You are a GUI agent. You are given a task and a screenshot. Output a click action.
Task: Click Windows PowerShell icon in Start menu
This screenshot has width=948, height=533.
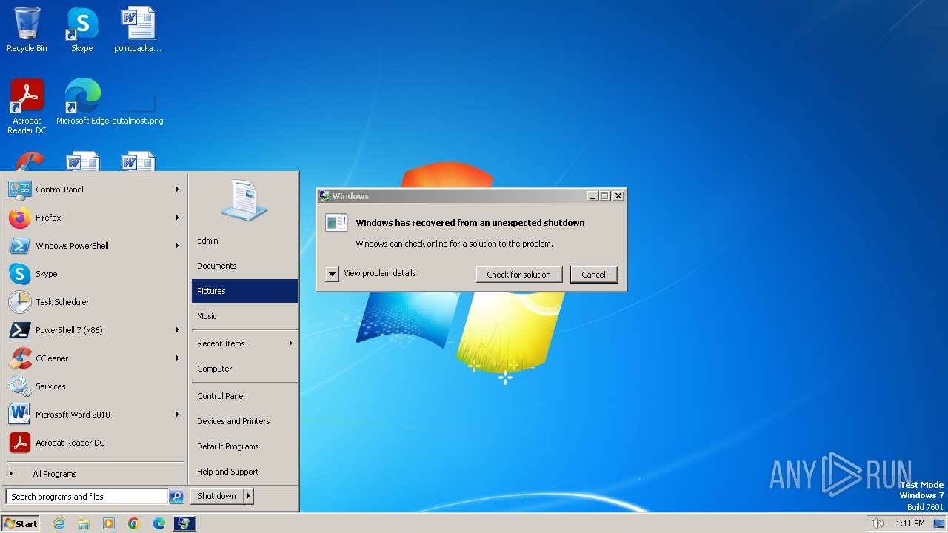click(x=20, y=246)
